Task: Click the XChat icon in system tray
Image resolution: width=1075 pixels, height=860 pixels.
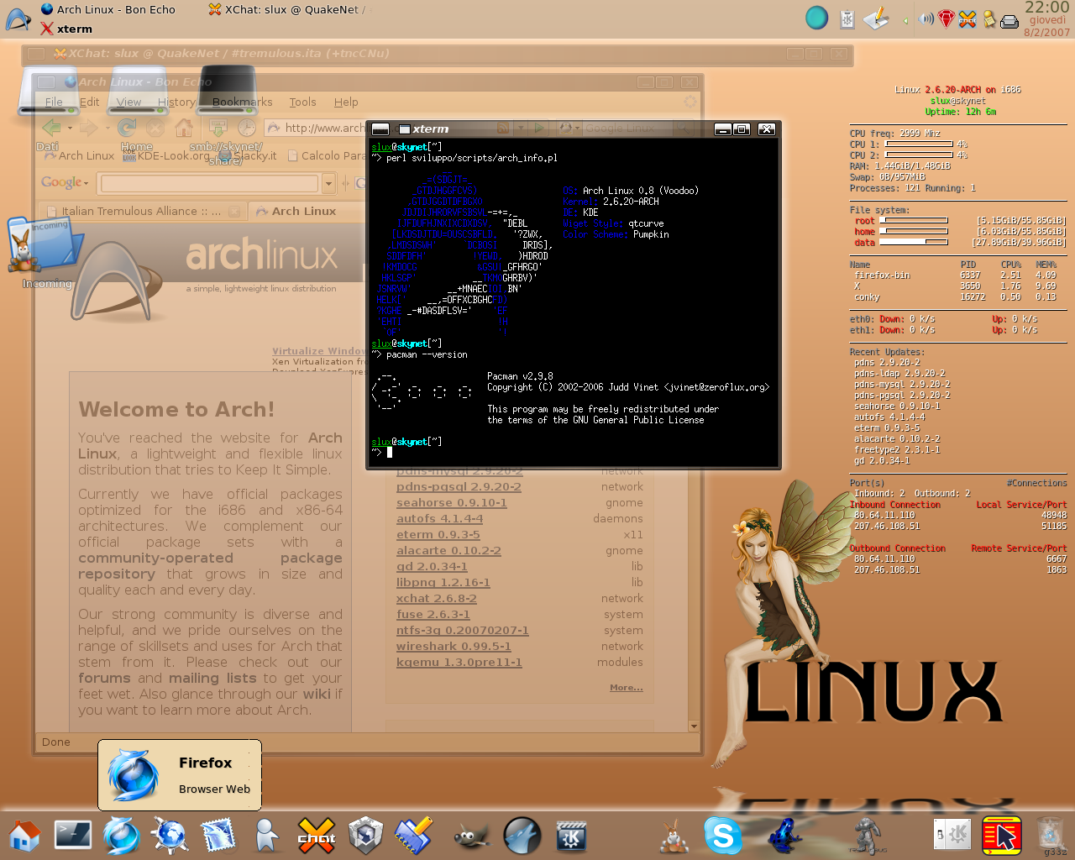Action: point(967,18)
